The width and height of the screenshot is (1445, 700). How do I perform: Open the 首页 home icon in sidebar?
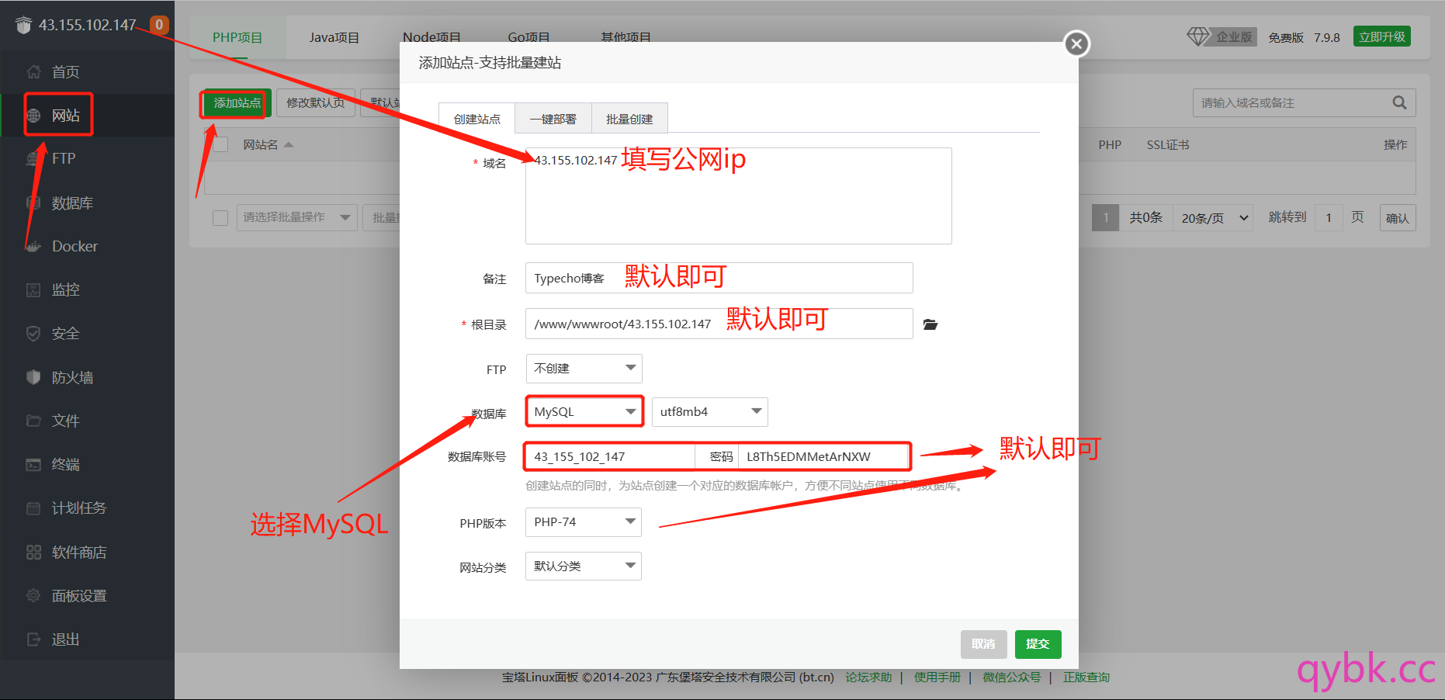(x=33, y=72)
